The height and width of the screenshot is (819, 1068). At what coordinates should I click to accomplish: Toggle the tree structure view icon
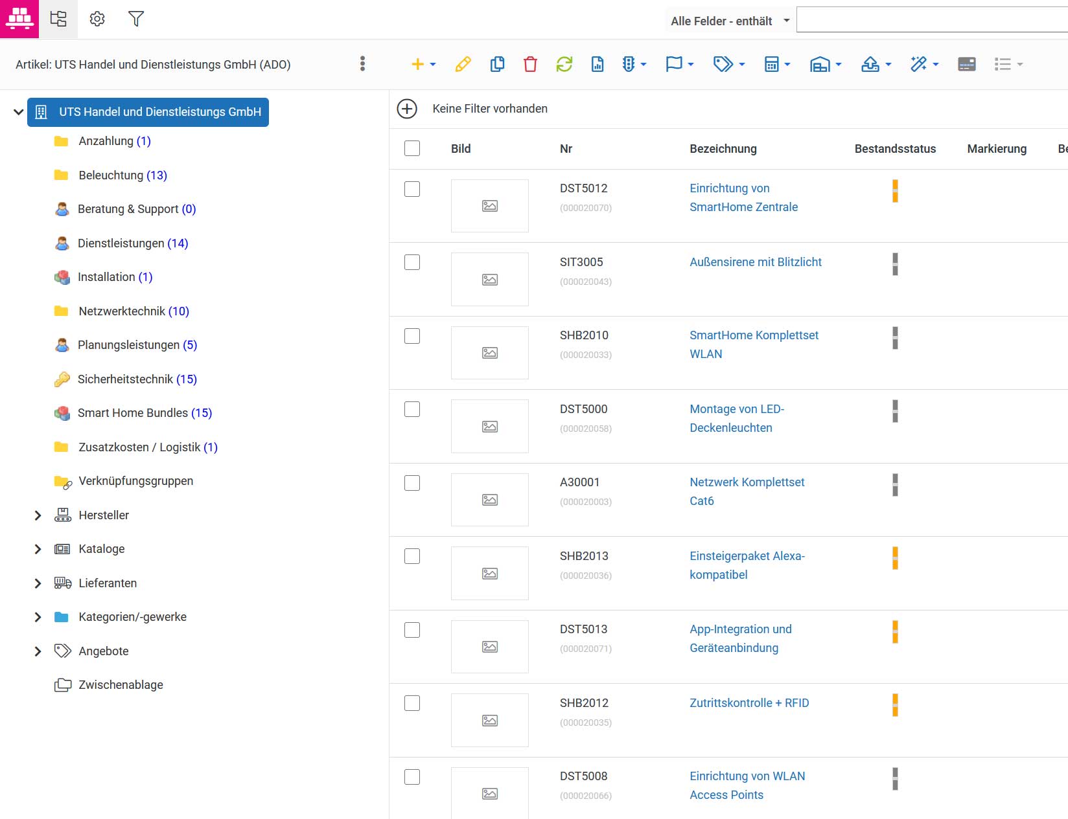click(58, 19)
